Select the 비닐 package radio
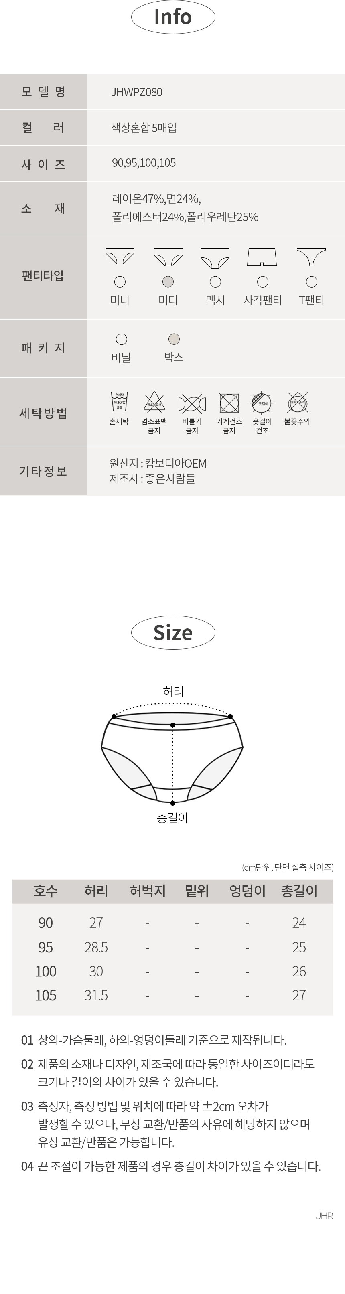 pos(122,340)
